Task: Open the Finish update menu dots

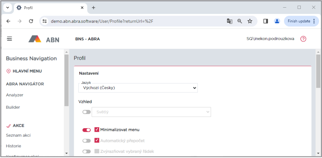Action: click(x=314, y=21)
